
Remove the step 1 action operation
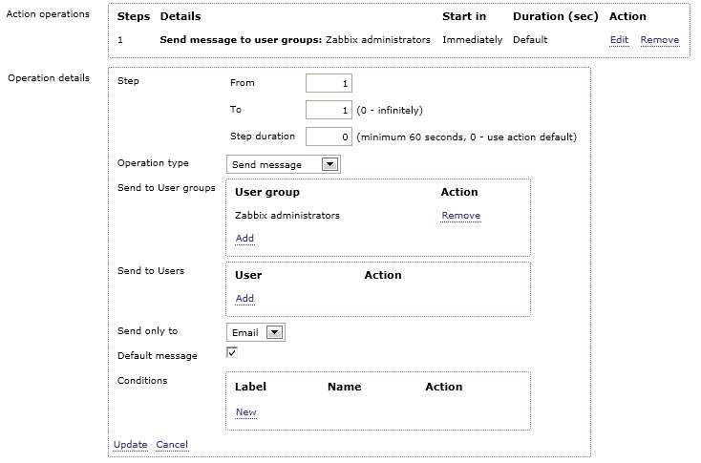(x=659, y=40)
